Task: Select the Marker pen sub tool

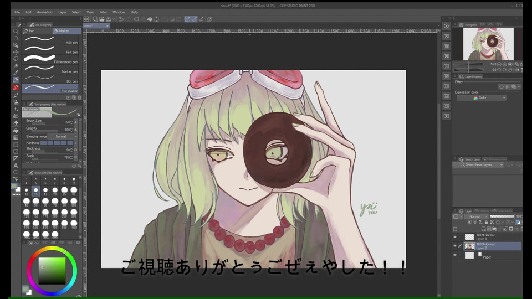Action: (52, 69)
